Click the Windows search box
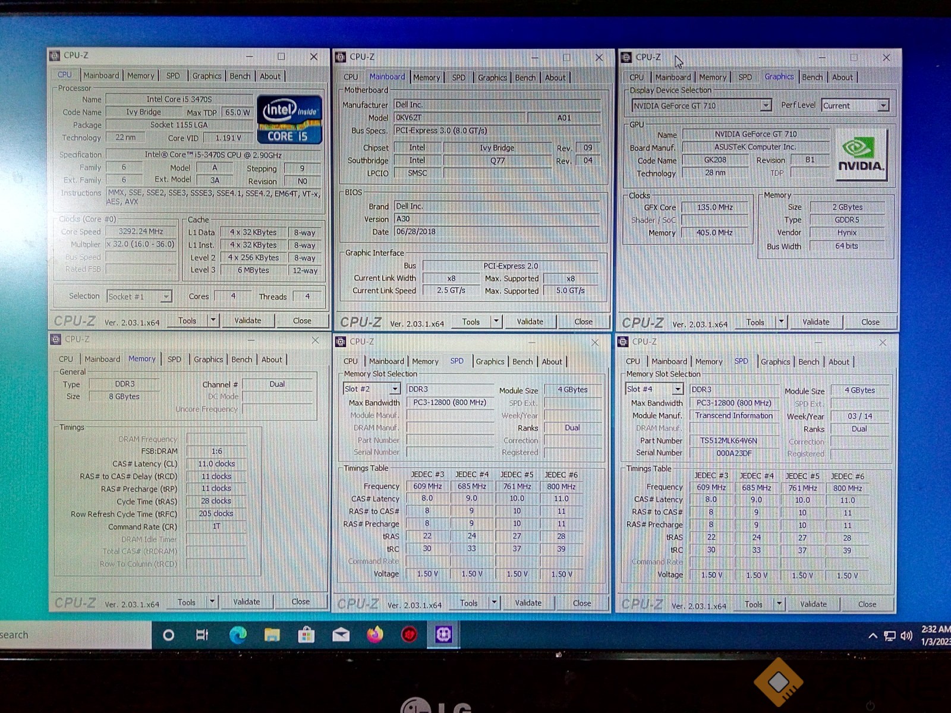951x713 pixels. click(75, 635)
